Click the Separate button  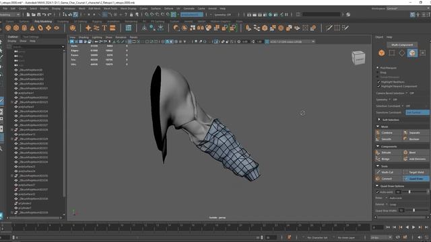tap(416, 132)
